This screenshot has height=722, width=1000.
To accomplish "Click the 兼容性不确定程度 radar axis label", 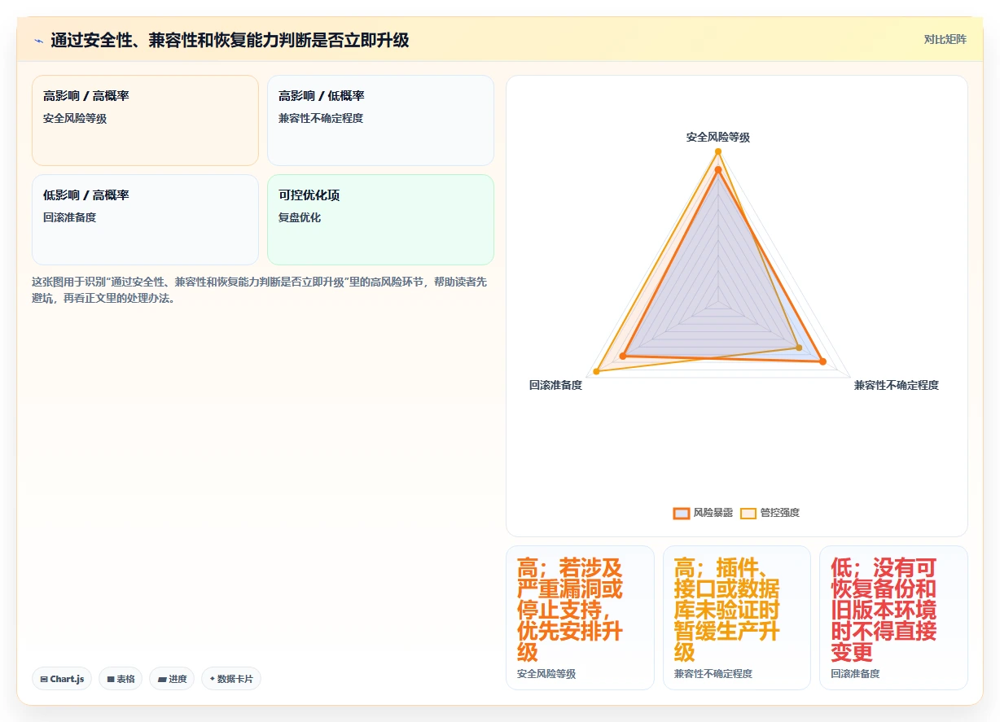I will pyautogui.click(x=896, y=385).
